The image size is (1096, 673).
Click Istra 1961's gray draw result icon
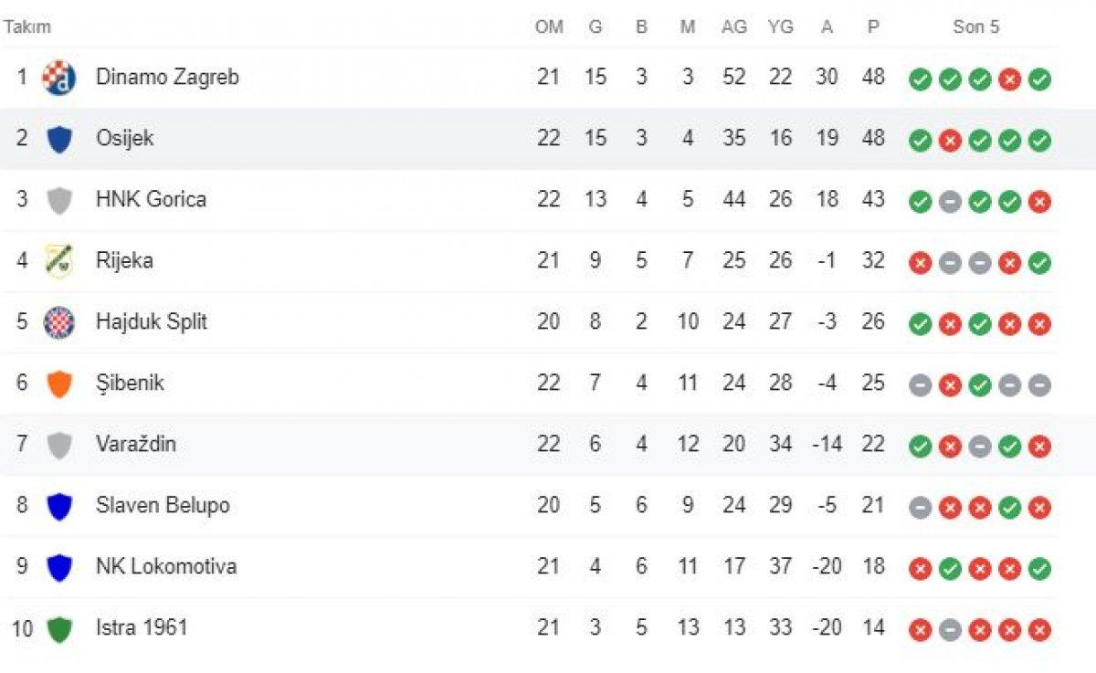click(x=950, y=630)
